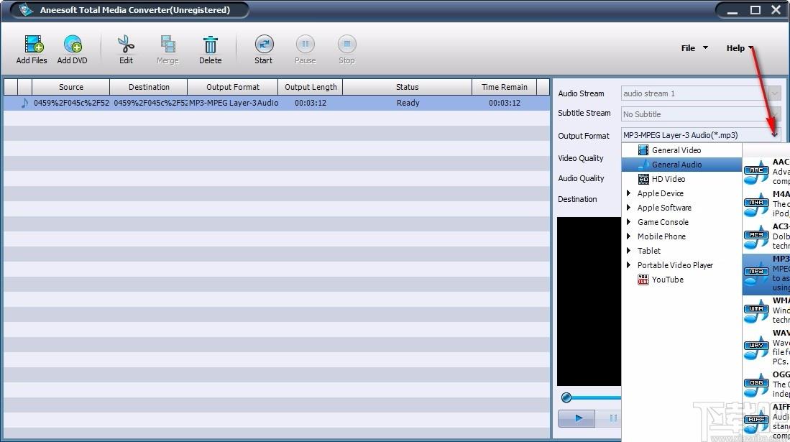Click the Output Format field text
This screenshot has width=790, height=442.
click(680, 135)
